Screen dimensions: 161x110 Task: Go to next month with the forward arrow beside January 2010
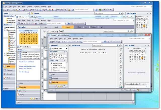click(48, 31)
